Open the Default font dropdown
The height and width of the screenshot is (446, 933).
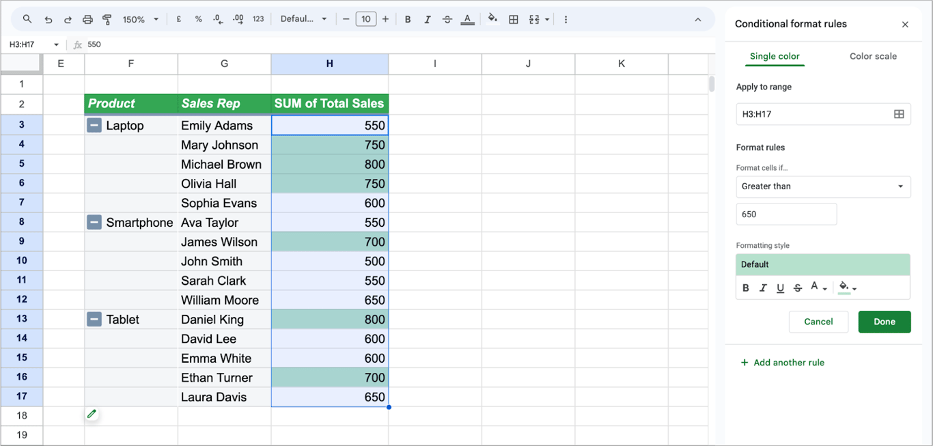point(303,19)
